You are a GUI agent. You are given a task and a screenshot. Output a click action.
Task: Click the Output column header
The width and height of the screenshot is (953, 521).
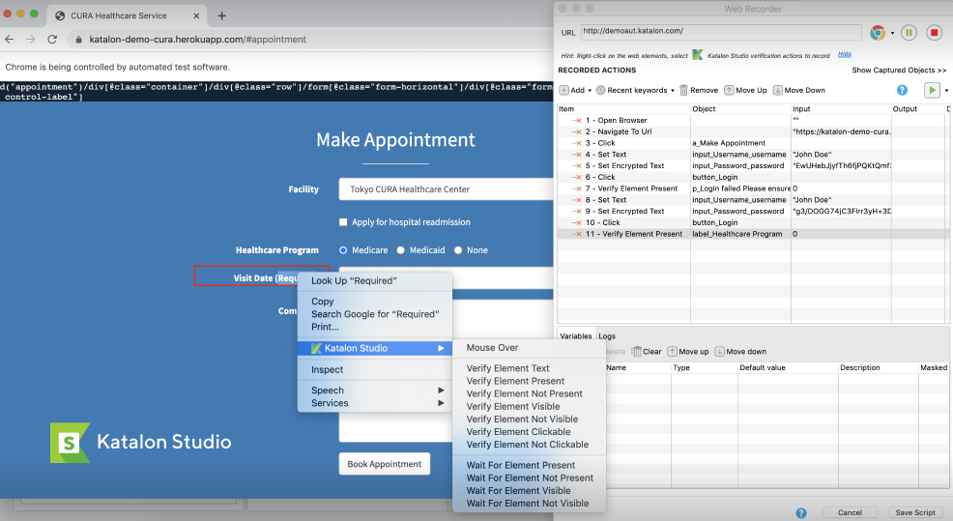pos(918,109)
